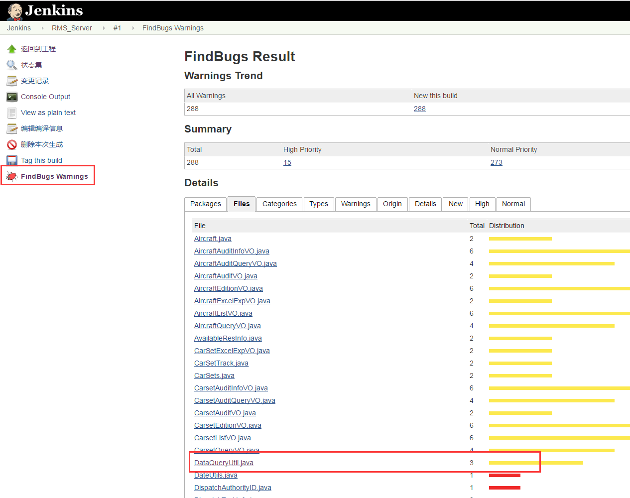
Task: Click the red distribution bar for DateUtils.java
Action: 504,476
